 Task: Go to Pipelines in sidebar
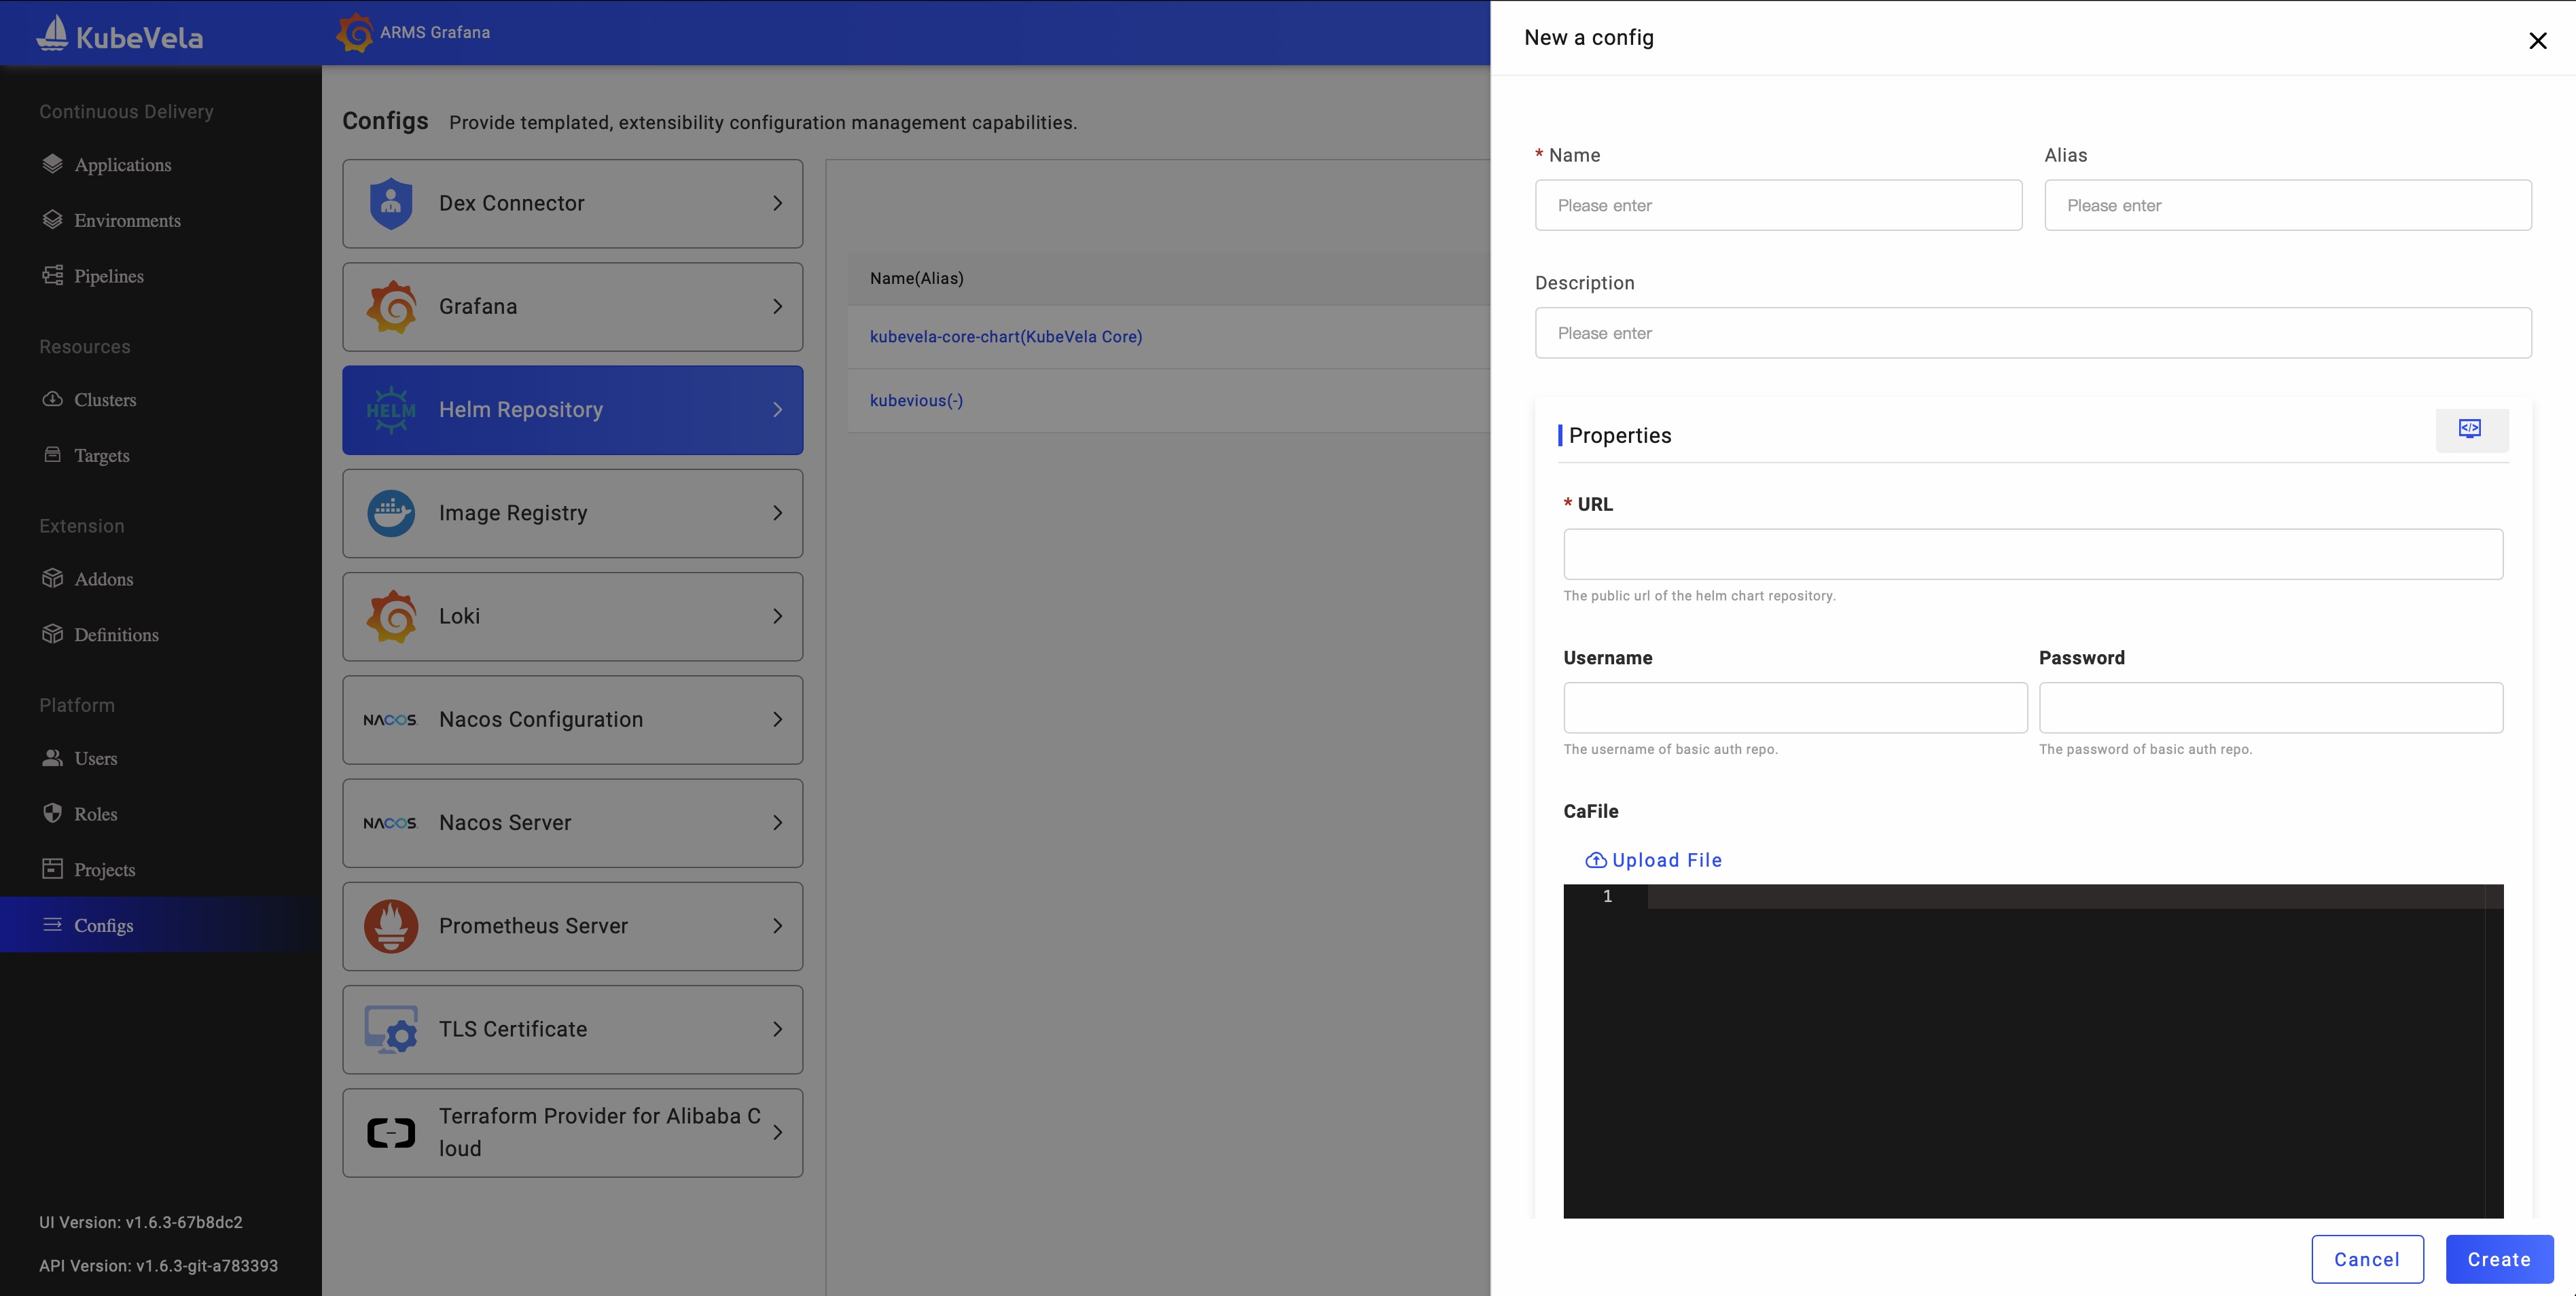coord(108,276)
